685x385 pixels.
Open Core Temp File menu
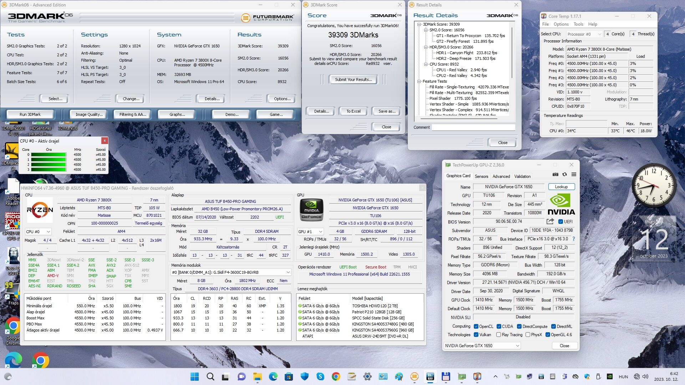(x=546, y=24)
